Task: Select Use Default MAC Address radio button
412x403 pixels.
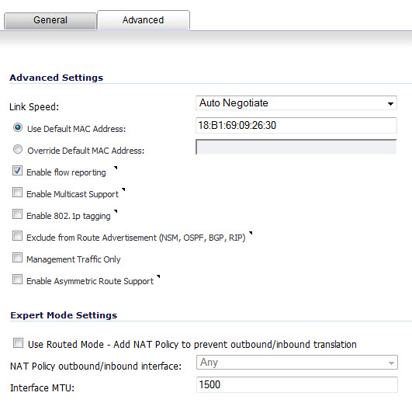Action: coord(18,128)
